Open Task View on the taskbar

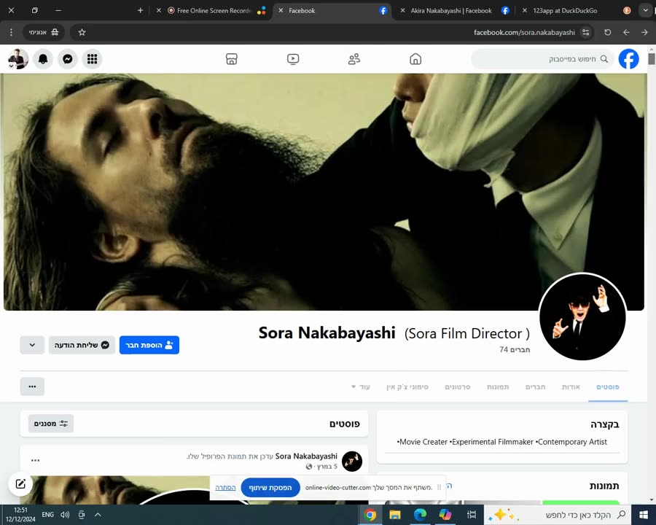point(472,515)
